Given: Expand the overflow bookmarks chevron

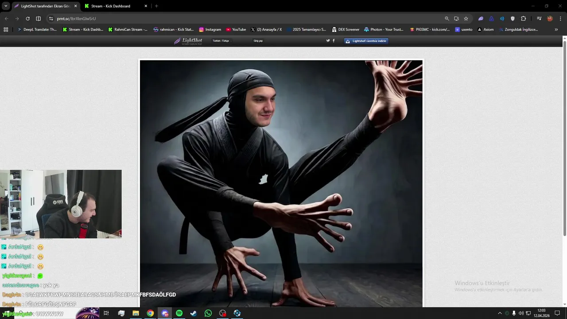Looking at the screenshot, I should 556,30.
